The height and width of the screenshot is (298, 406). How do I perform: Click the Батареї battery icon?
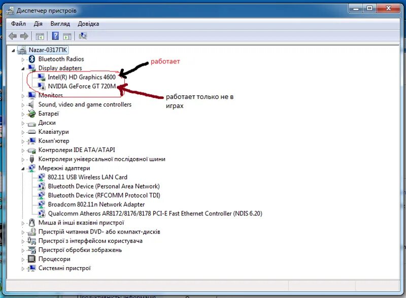[31, 114]
